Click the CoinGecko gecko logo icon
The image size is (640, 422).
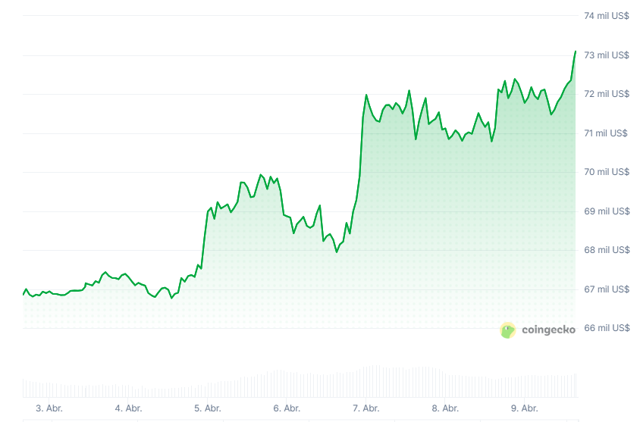click(x=508, y=330)
